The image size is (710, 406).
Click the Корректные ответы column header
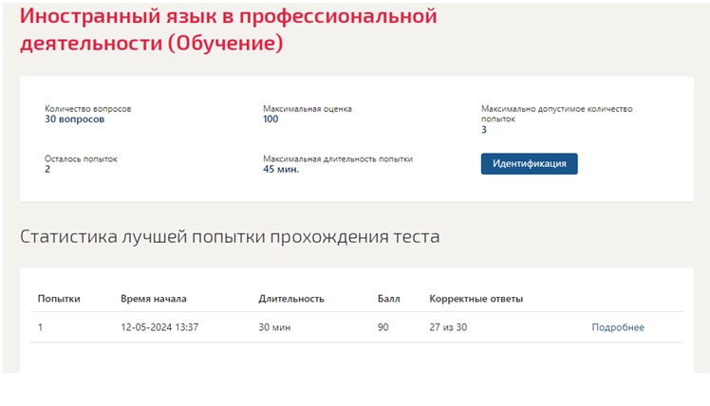point(476,299)
